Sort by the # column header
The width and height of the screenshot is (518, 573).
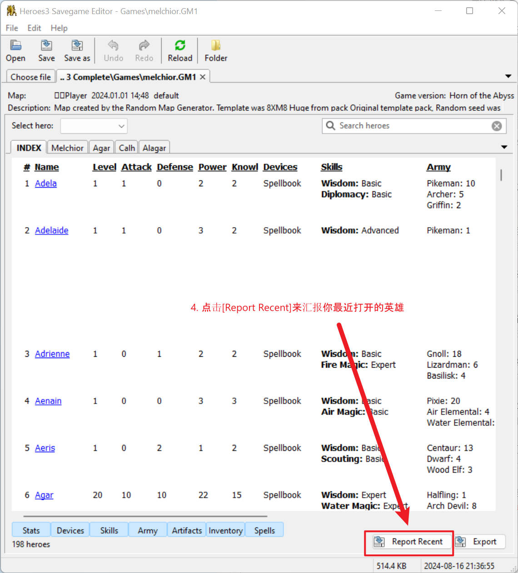[27, 167]
